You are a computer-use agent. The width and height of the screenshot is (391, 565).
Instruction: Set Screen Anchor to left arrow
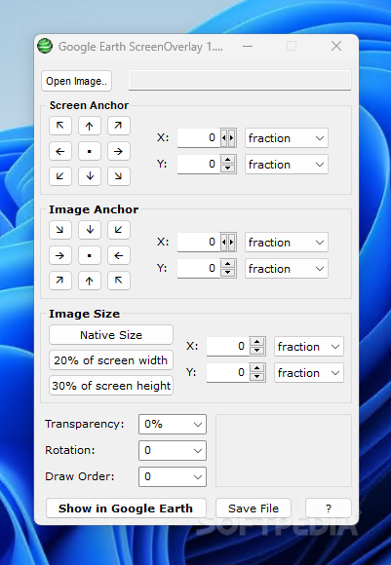pos(60,151)
